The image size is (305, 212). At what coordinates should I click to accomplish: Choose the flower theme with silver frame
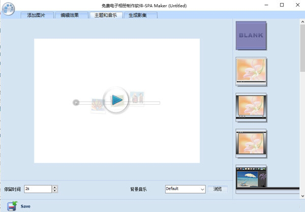[x=251, y=108]
